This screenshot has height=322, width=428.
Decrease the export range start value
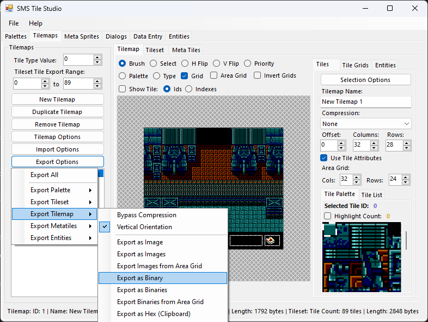click(x=45, y=86)
